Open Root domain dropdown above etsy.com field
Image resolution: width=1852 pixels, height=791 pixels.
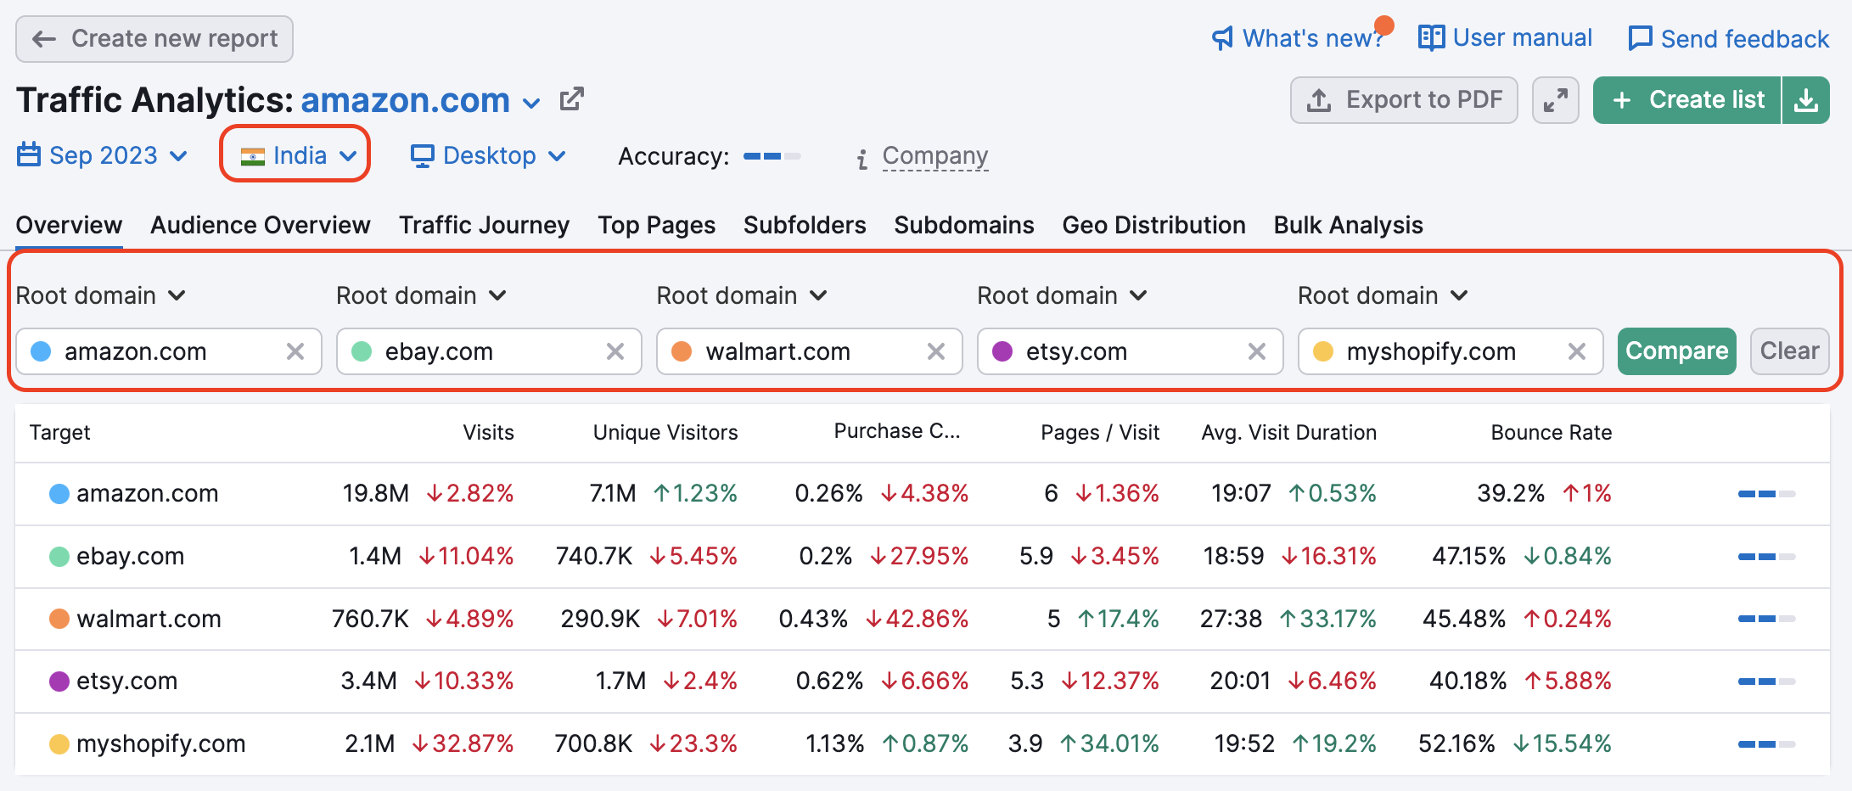click(x=1062, y=295)
